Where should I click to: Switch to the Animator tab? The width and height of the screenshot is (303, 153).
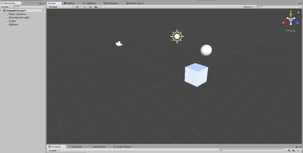click(x=111, y=3)
